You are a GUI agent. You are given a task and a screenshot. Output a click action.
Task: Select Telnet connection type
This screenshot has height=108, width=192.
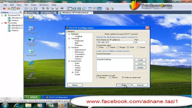(108, 47)
